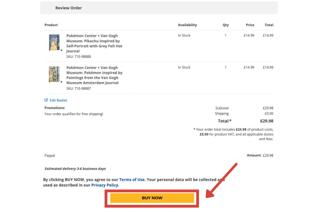Click the Edit Basket link text
This screenshot has height=212, width=318.
tap(58, 100)
